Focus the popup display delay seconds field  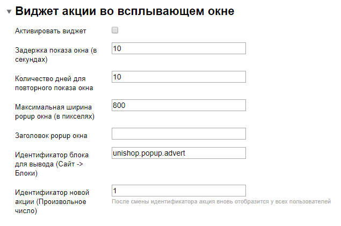[178, 49]
